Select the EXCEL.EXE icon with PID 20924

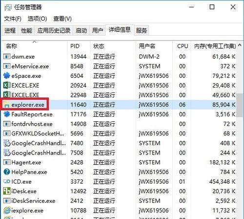tap(7, 86)
